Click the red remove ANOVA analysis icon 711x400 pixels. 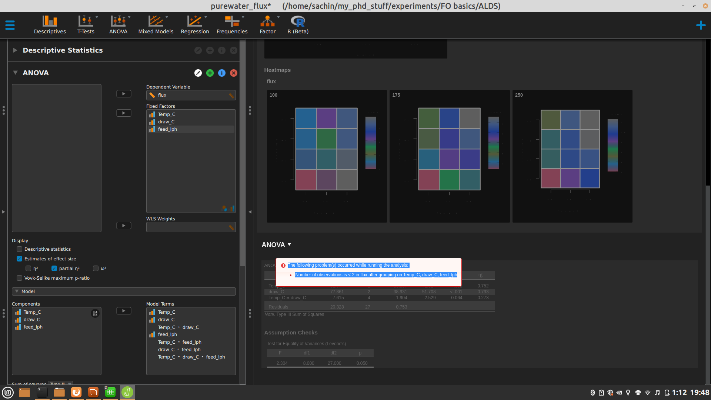click(234, 73)
